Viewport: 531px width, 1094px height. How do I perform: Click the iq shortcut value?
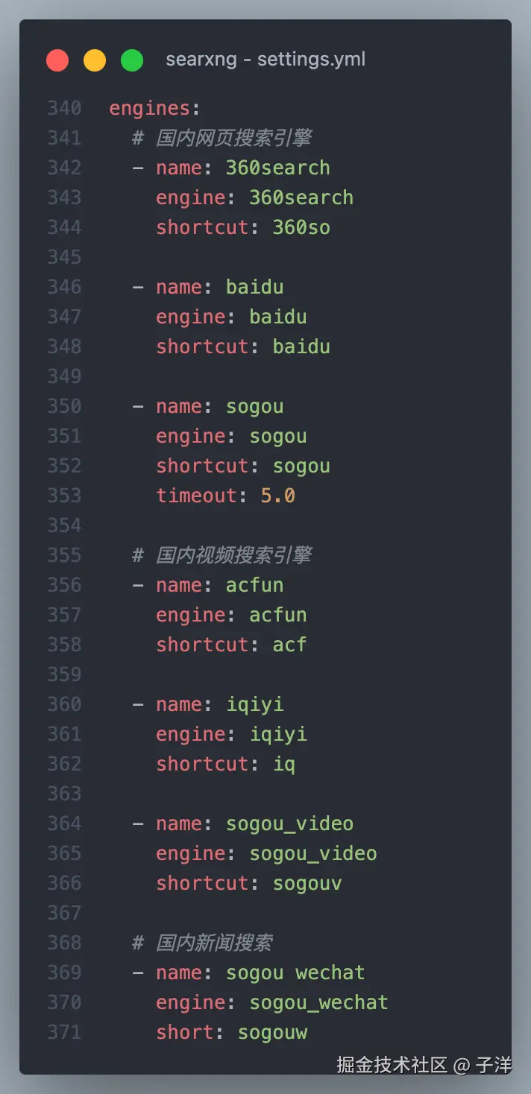point(283,764)
